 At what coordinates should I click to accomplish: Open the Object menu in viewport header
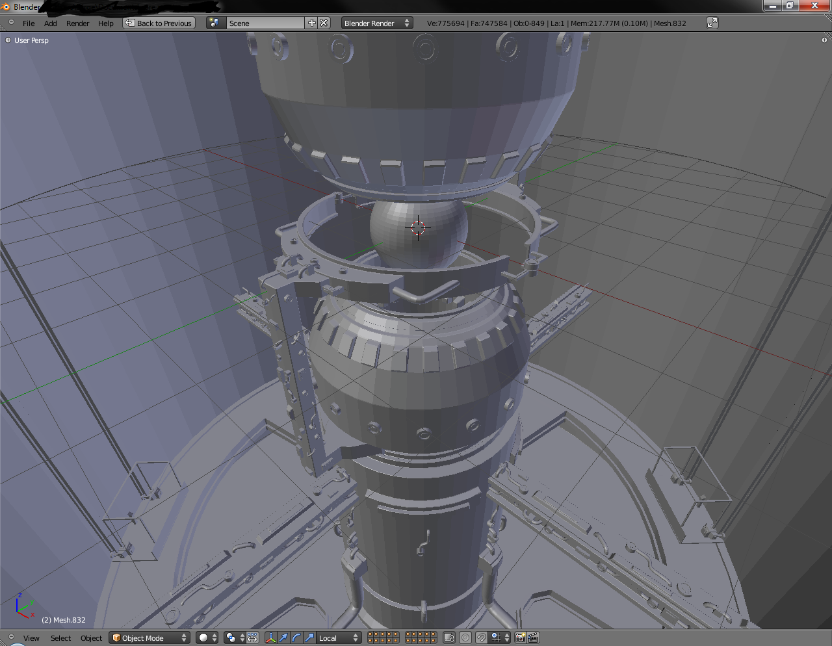click(x=91, y=638)
